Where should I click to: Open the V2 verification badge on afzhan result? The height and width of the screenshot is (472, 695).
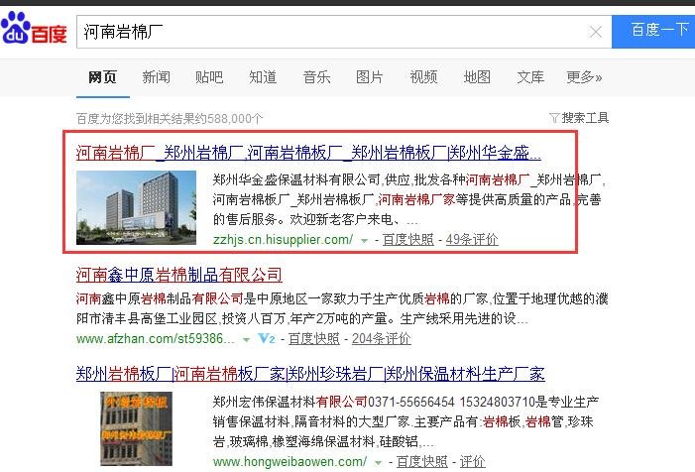coord(267,339)
